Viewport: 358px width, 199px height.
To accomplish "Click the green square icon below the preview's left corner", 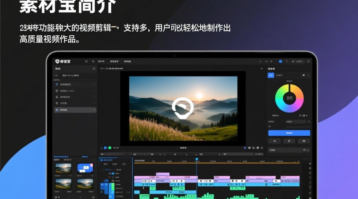I will 110,148.
